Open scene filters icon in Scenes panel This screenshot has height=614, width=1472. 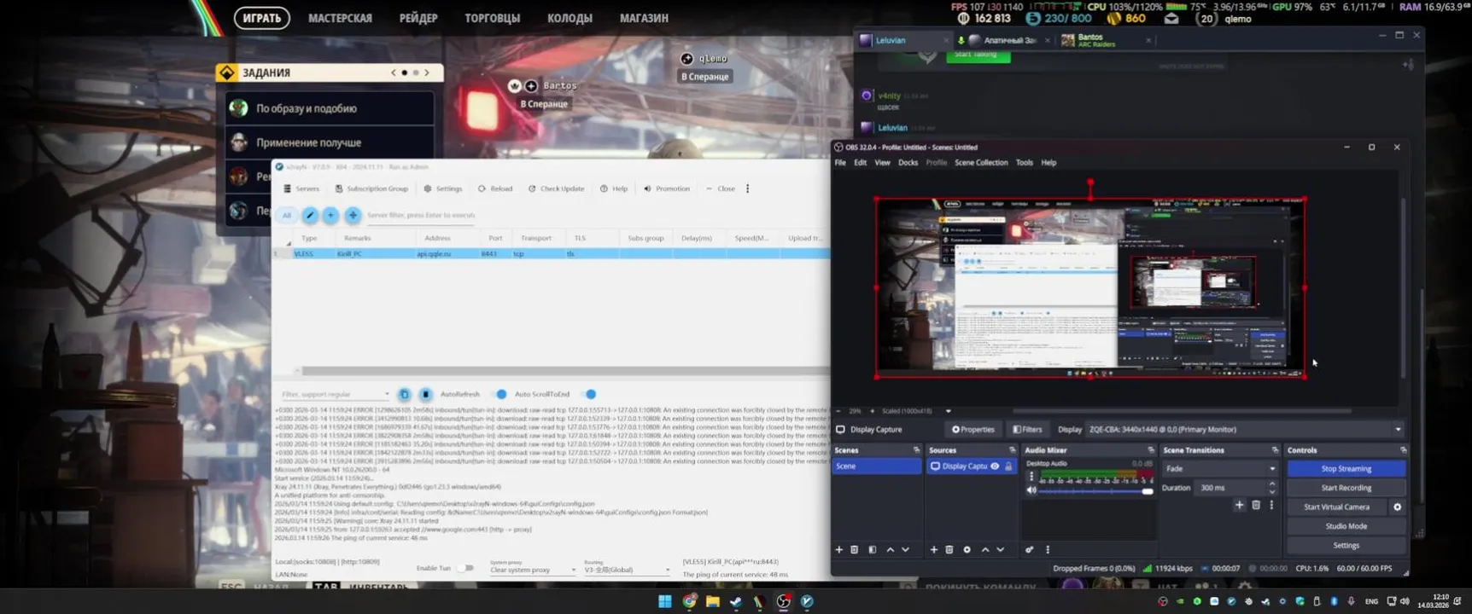pos(872,550)
